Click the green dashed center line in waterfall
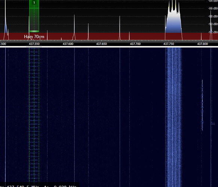Viewport: 218px width, 187px height. pyautogui.click(x=34, y=115)
